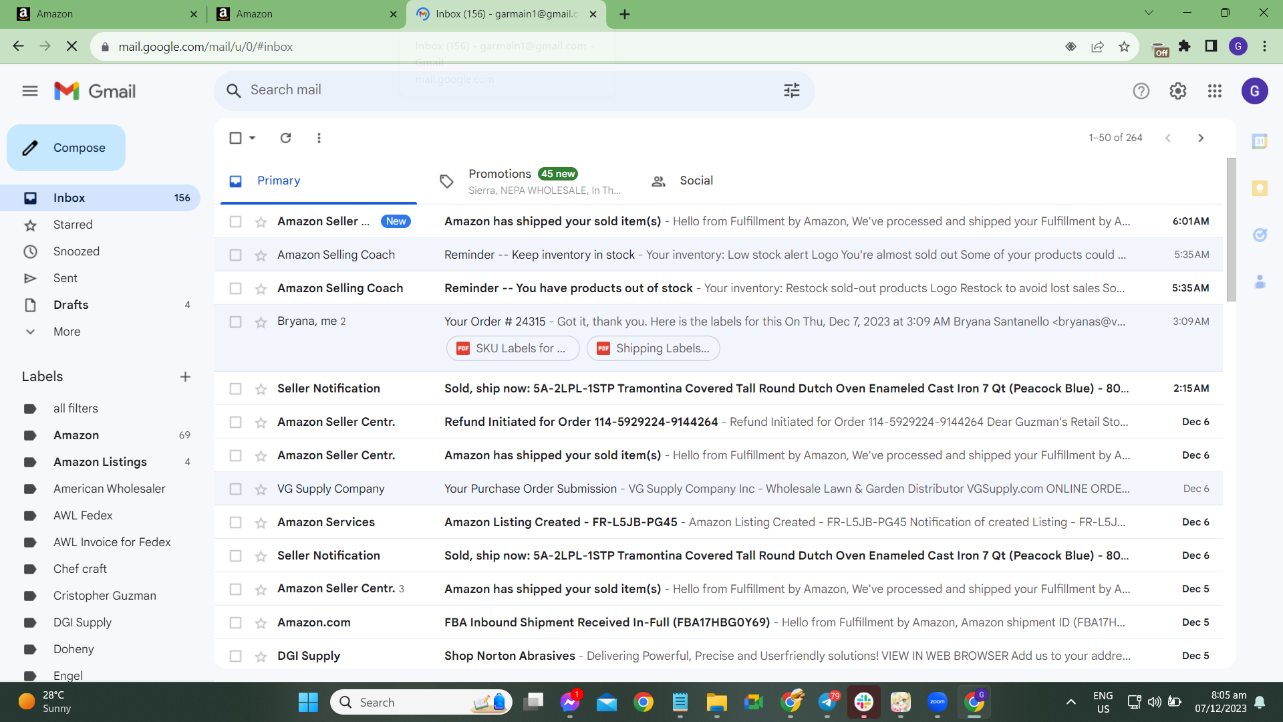Image resolution: width=1283 pixels, height=722 pixels.
Task: Stop loading the page
Action: point(72,46)
